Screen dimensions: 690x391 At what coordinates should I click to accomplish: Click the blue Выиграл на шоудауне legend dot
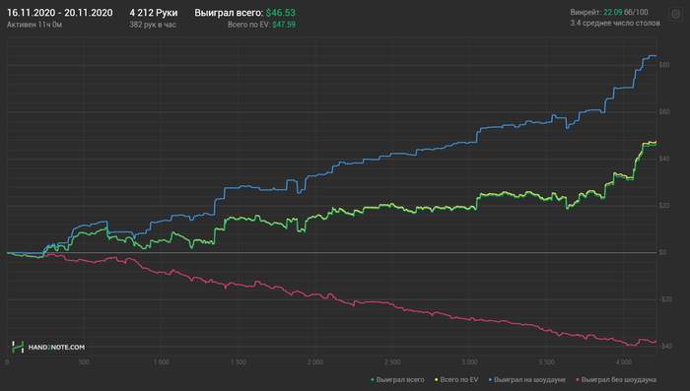pos(490,379)
